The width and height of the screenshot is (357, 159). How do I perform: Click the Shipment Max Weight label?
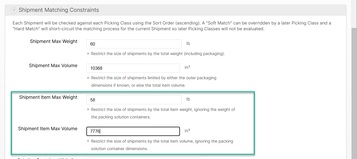pyautogui.click(x=54, y=41)
